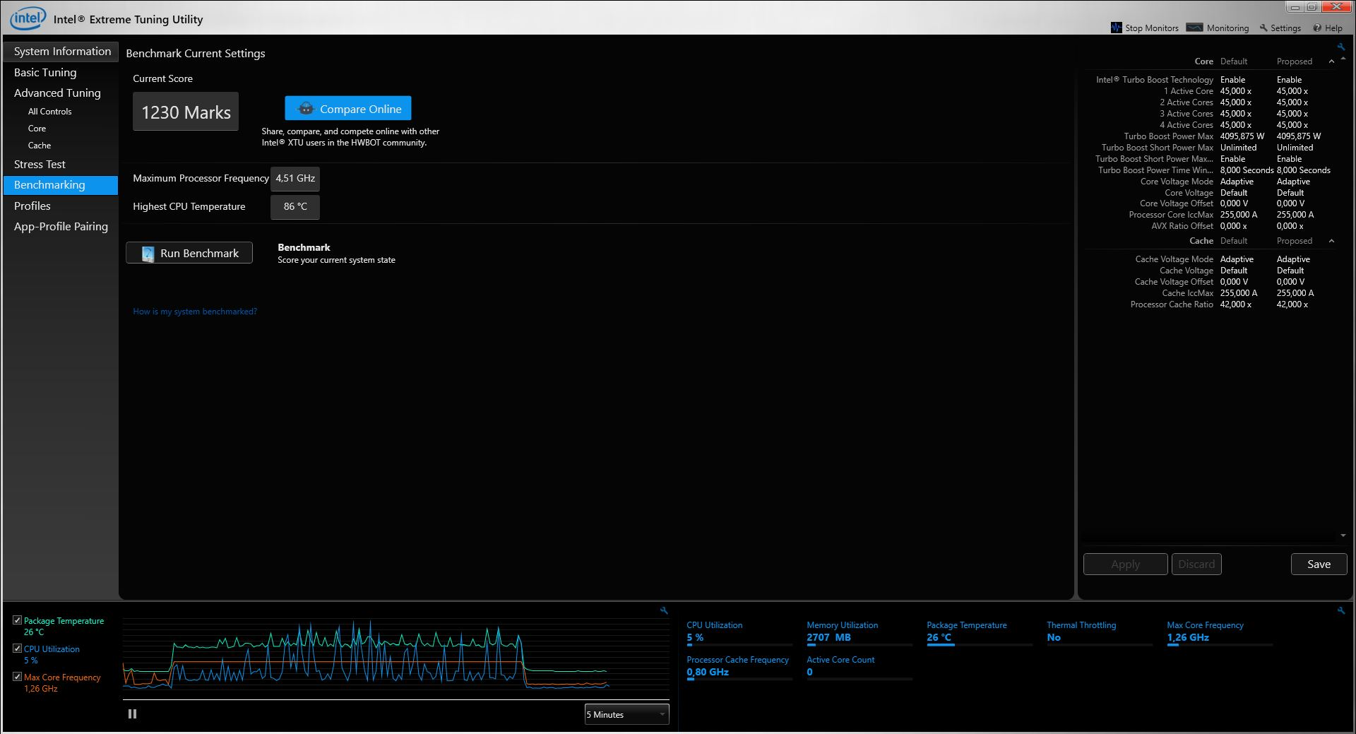This screenshot has width=1356, height=734.
Task: Open Stress Test section
Action: (40, 165)
